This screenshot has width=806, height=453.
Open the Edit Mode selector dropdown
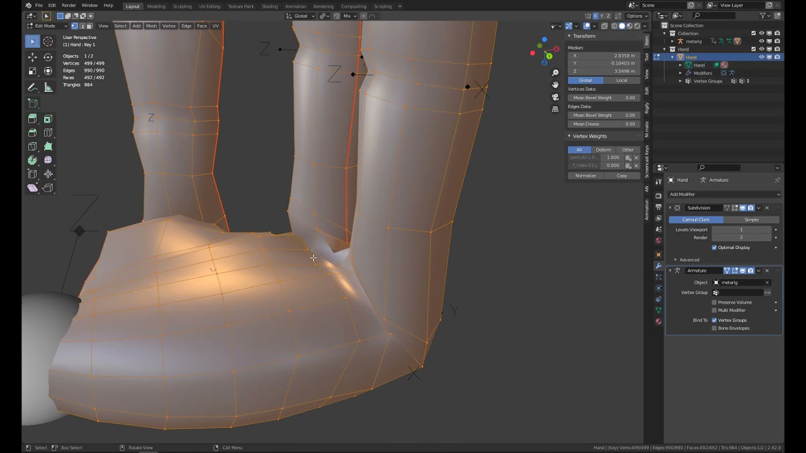(47, 26)
